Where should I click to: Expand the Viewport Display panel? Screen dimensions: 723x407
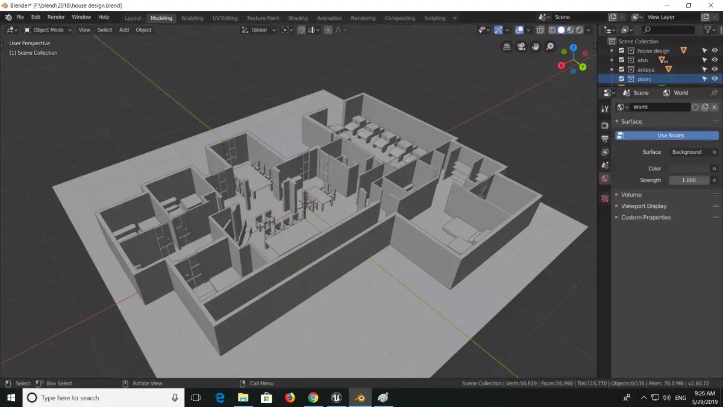coord(643,206)
